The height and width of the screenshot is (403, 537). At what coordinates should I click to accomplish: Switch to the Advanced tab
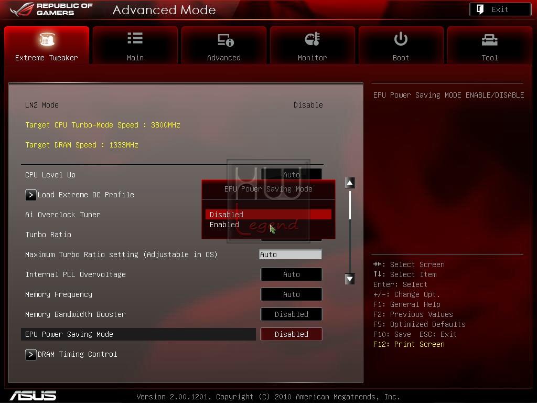[224, 45]
